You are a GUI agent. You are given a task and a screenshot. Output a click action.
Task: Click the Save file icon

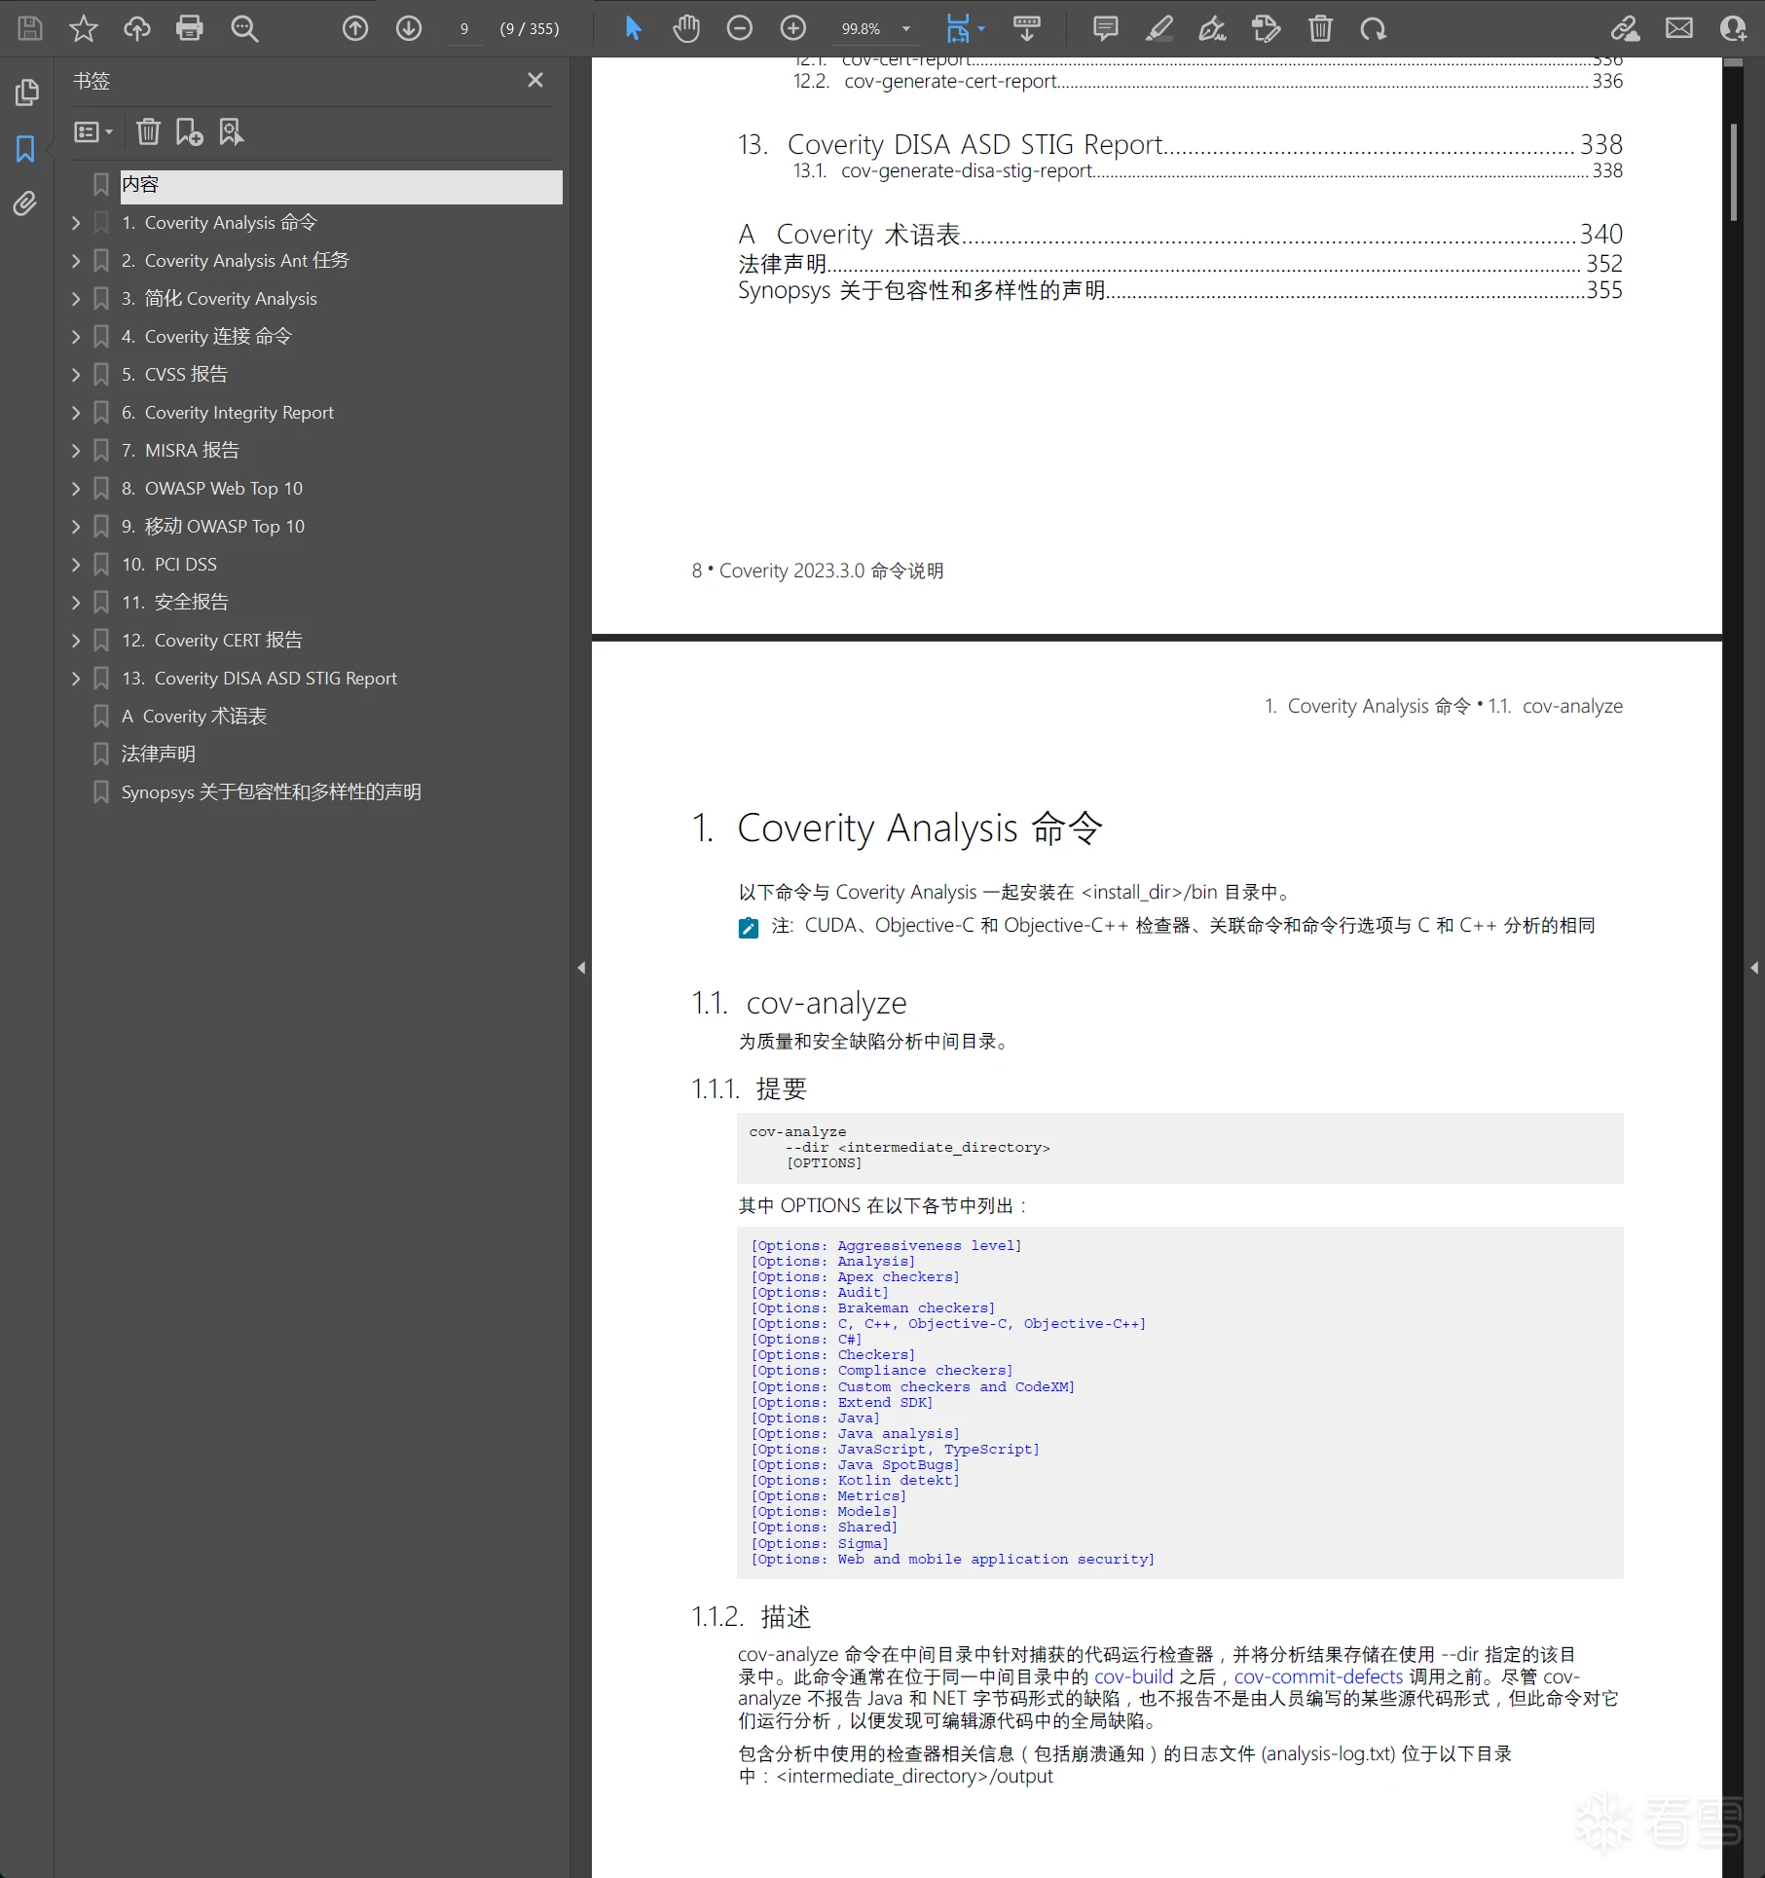[30, 28]
